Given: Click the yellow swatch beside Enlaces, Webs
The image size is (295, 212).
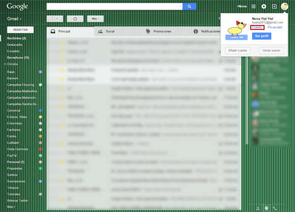Looking at the screenshot, I should pos(40,117).
